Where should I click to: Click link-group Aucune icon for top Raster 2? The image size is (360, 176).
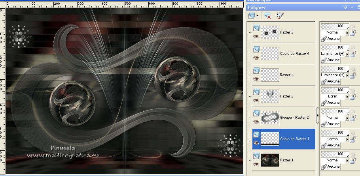click(x=324, y=39)
